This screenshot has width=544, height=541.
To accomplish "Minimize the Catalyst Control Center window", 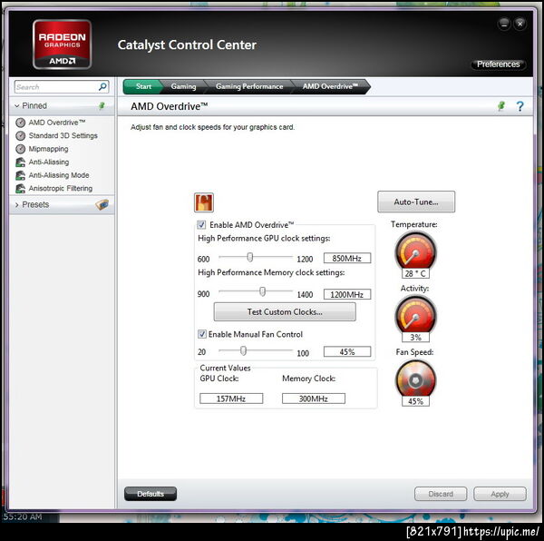I will coord(504,24).
